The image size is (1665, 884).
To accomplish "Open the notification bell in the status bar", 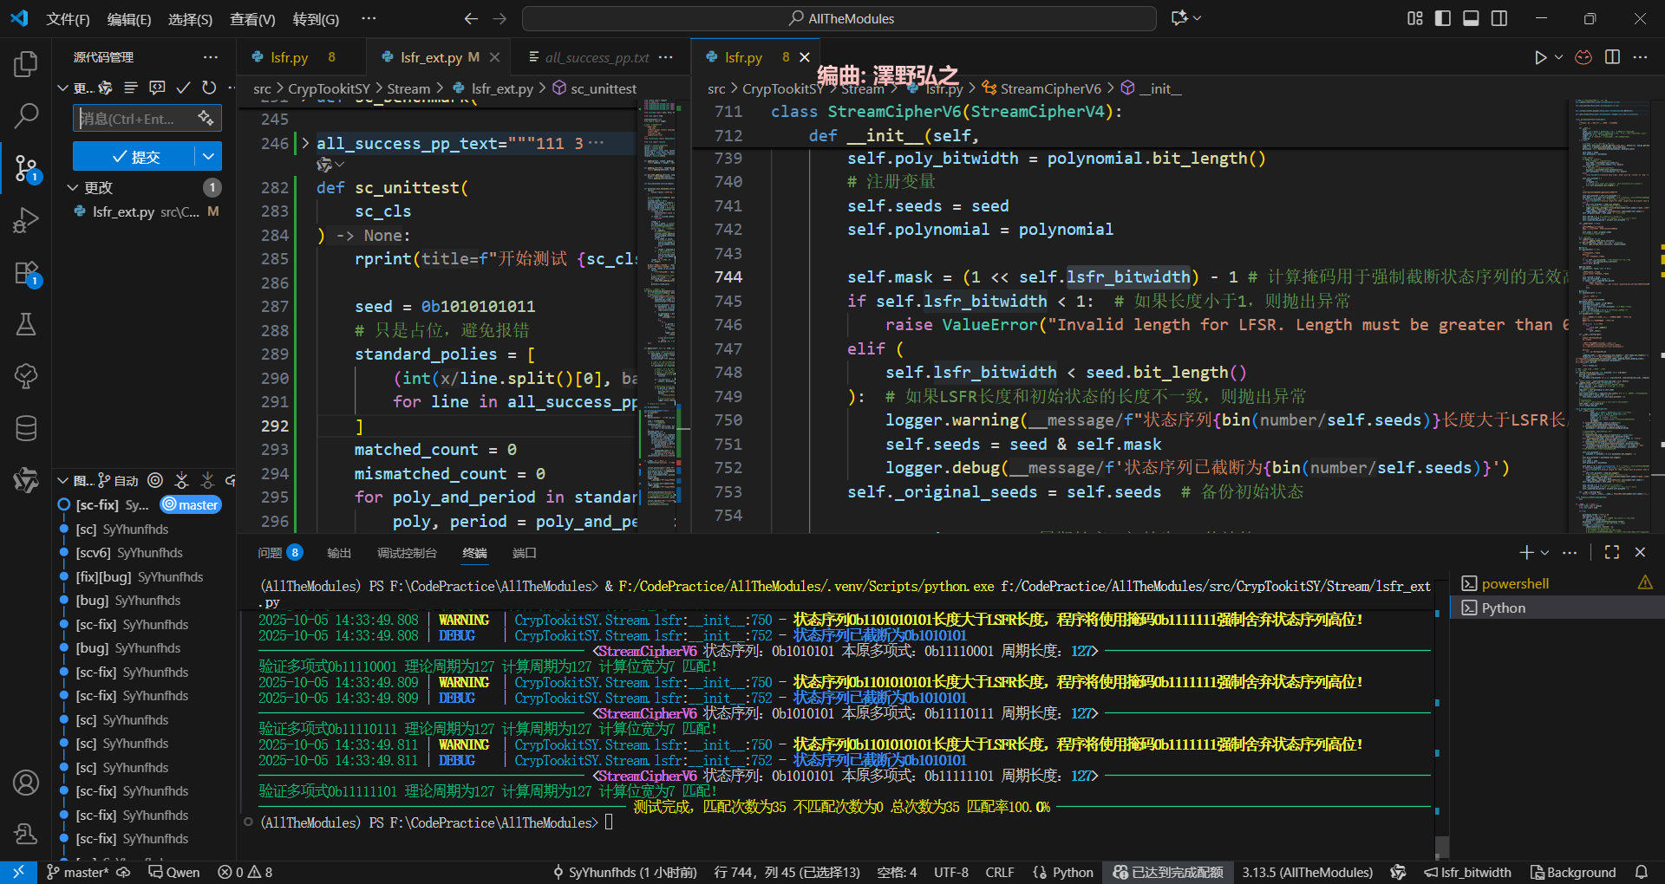I will 1642,872.
